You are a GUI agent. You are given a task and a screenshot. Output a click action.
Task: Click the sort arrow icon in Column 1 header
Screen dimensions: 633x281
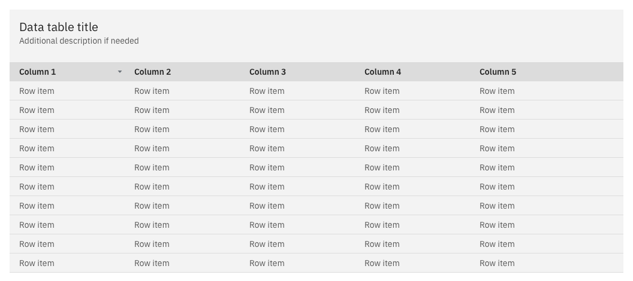point(120,72)
